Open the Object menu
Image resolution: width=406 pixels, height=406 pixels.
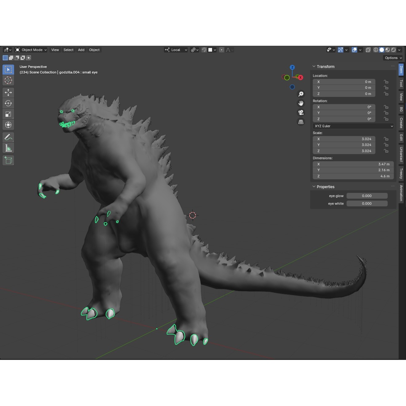[94, 50]
